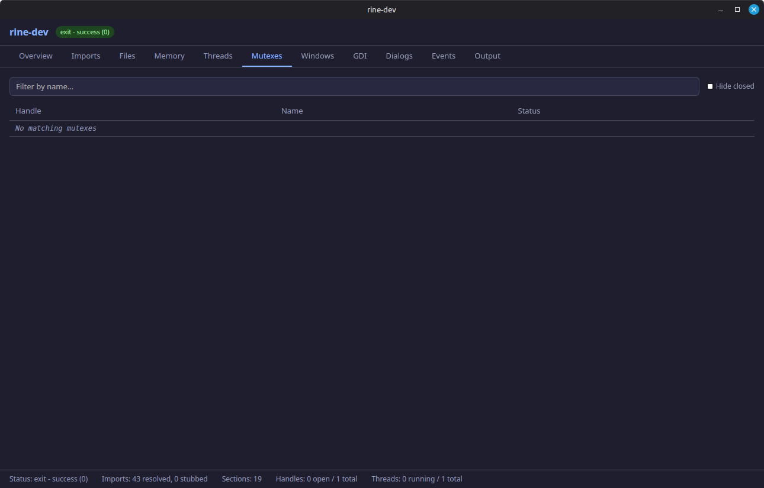The height and width of the screenshot is (488, 764).
Task: Select the Dialogs tab
Action: 399,56
